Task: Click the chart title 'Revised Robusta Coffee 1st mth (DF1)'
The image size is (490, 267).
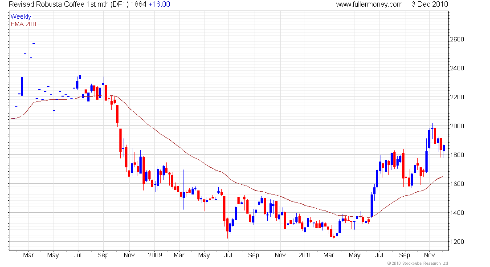Action: point(69,4)
